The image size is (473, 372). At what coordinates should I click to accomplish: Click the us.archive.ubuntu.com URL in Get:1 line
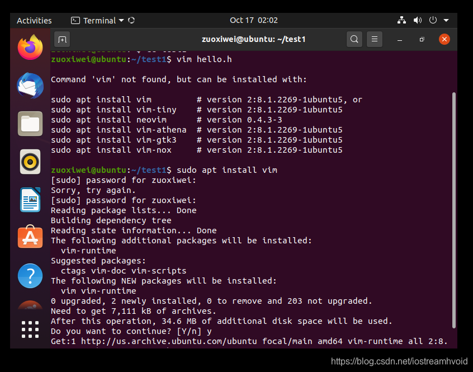click(169, 341)
